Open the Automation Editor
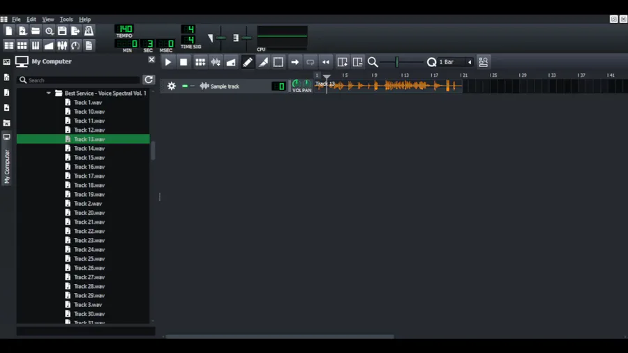This screenshot has width=628, height=353. pos(49,45)
